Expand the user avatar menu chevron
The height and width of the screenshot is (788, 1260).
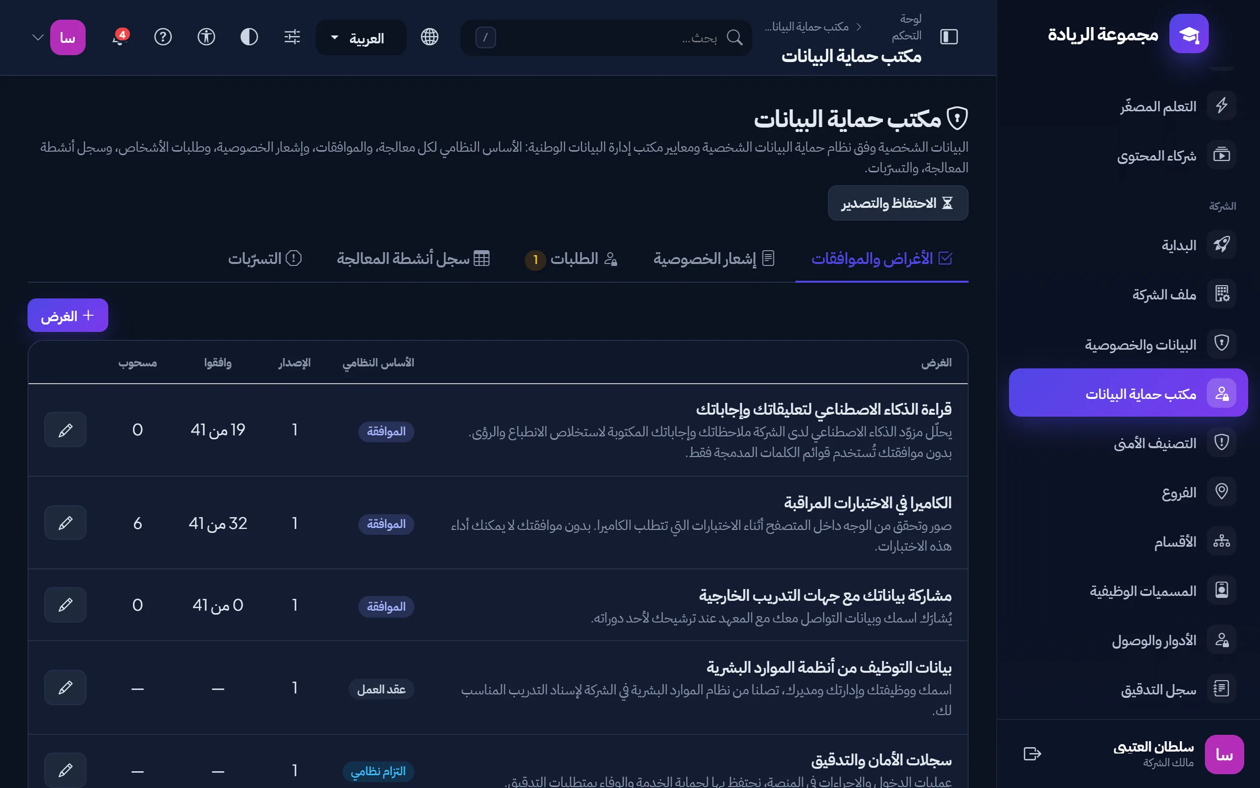click(x=37, y=37)
